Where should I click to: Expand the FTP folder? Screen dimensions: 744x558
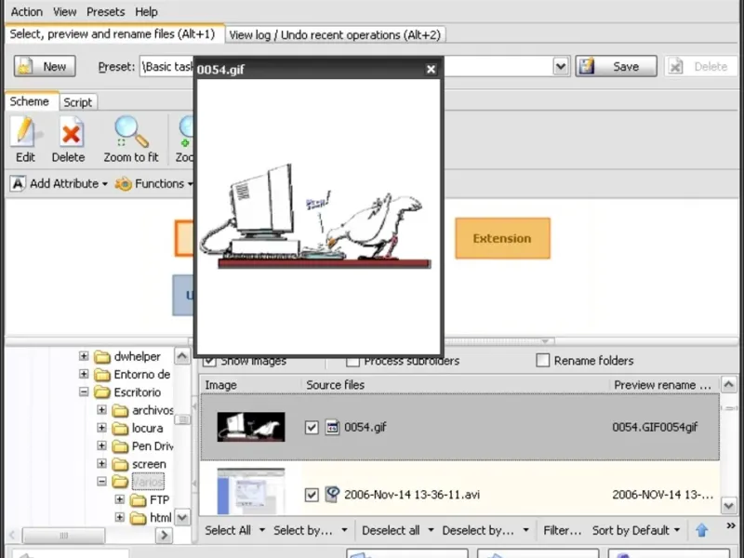click(x=120, y=499)
